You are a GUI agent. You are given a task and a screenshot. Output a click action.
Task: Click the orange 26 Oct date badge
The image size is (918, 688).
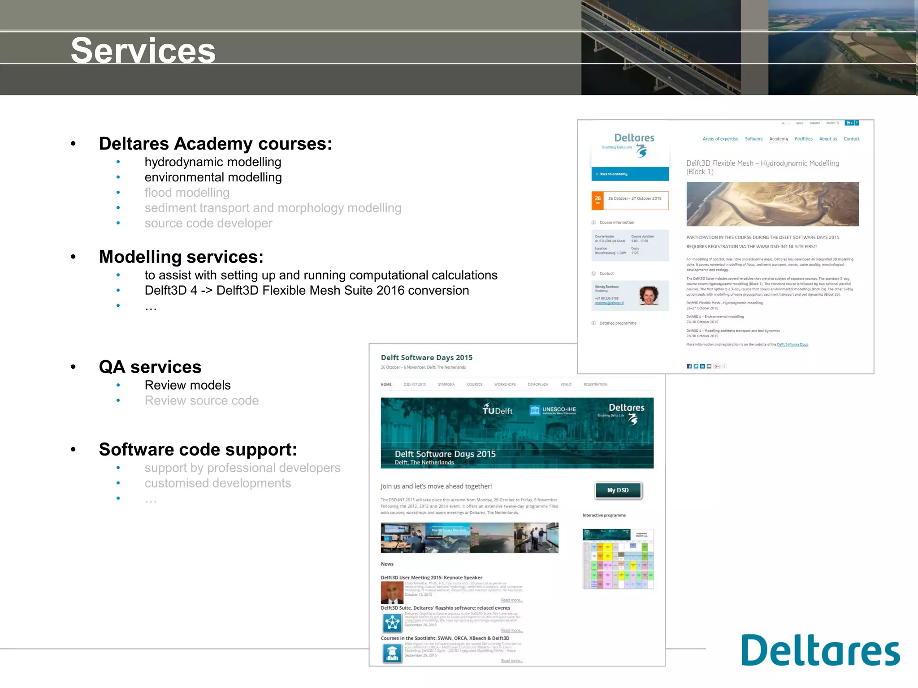pyautogui.click(x=598, y=200)
